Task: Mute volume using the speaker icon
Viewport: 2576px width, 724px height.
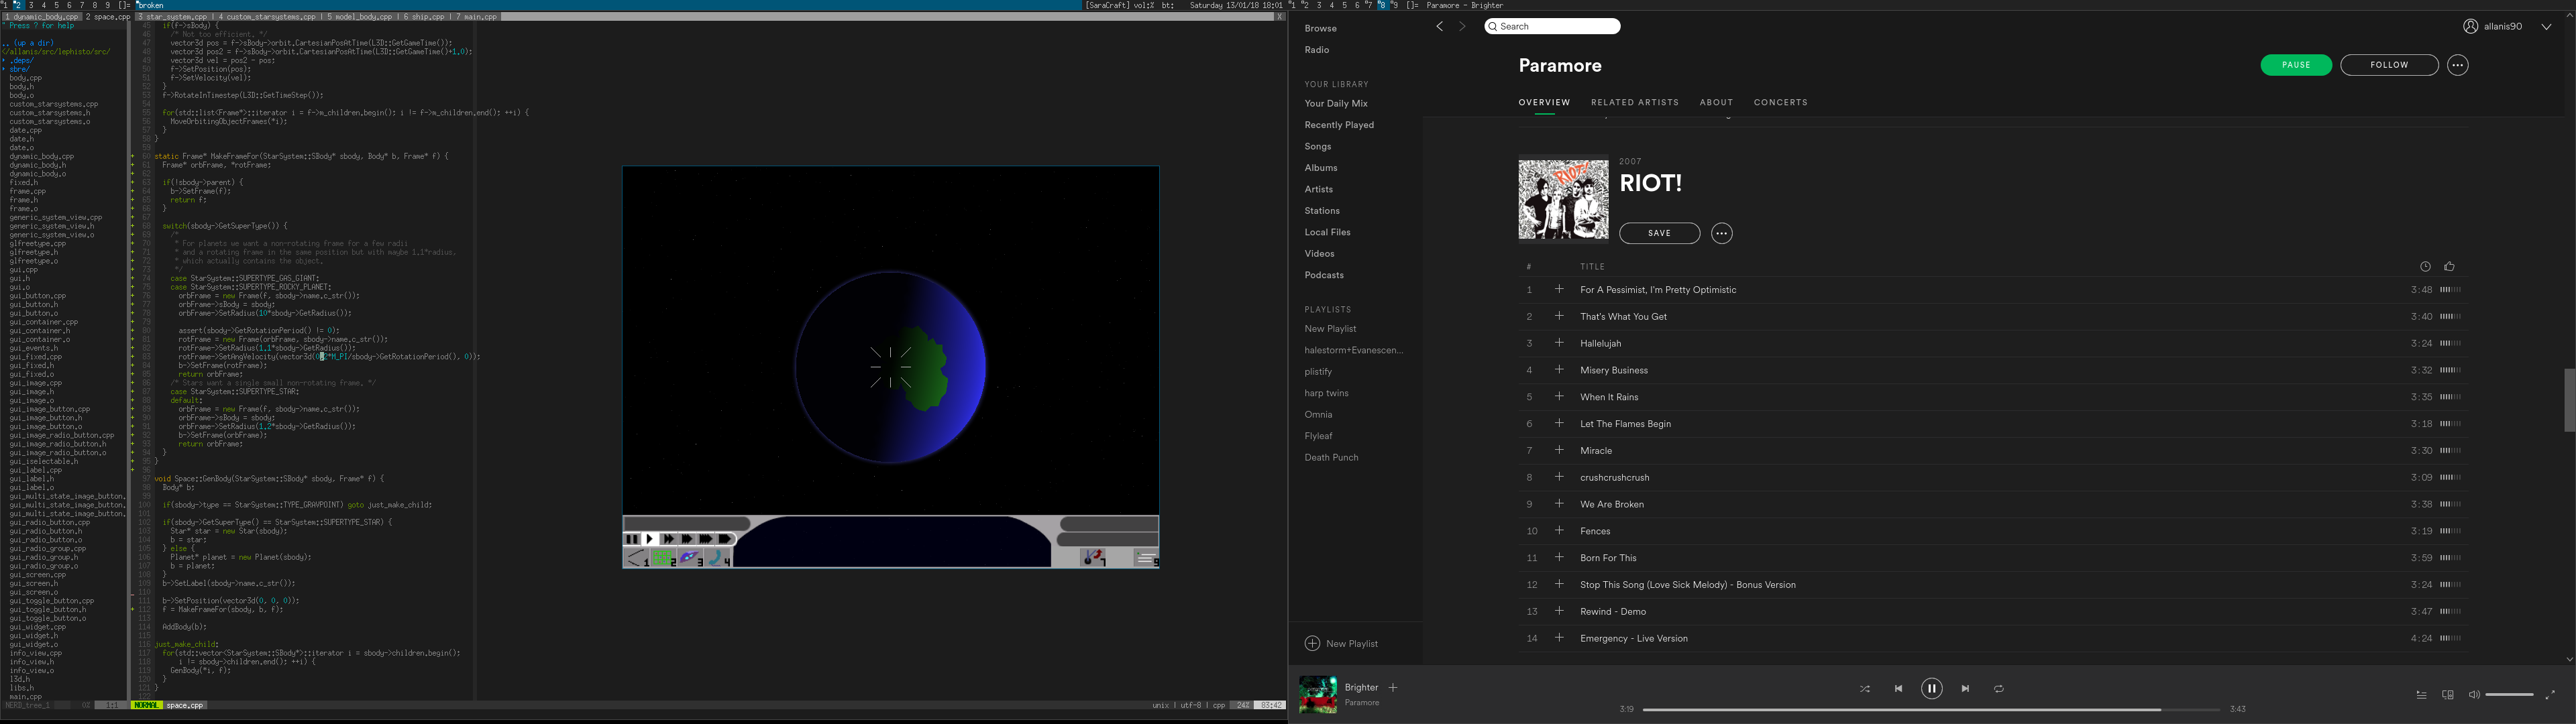Action: (2473, 695)
